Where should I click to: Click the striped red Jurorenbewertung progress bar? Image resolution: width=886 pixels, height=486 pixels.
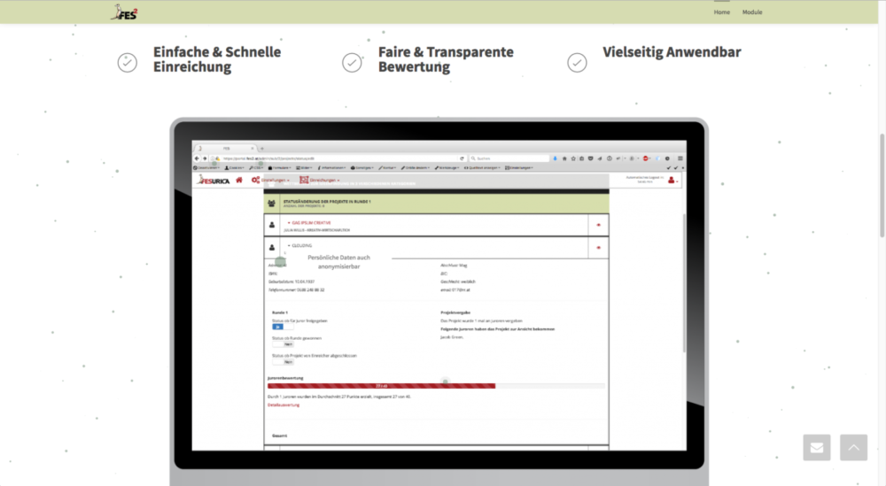coord(381,386)
